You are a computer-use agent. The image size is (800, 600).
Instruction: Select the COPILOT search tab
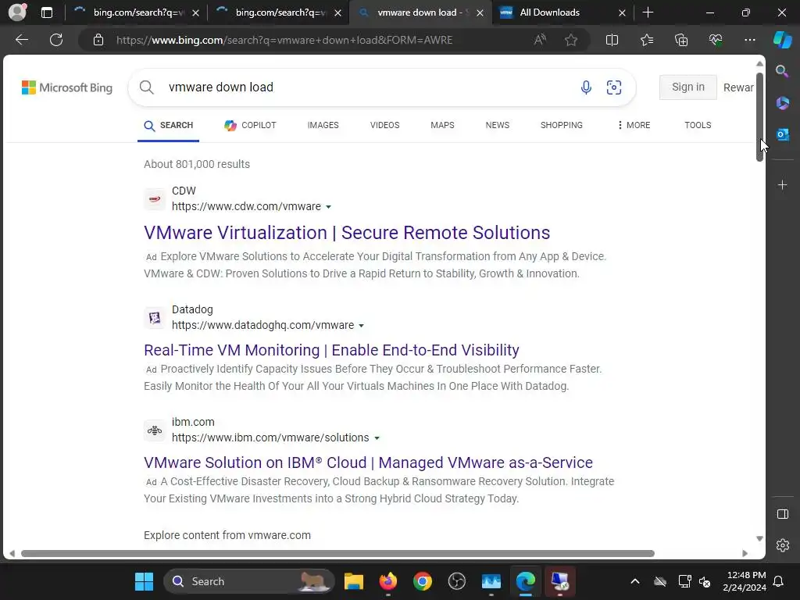[x=250, y=125]
